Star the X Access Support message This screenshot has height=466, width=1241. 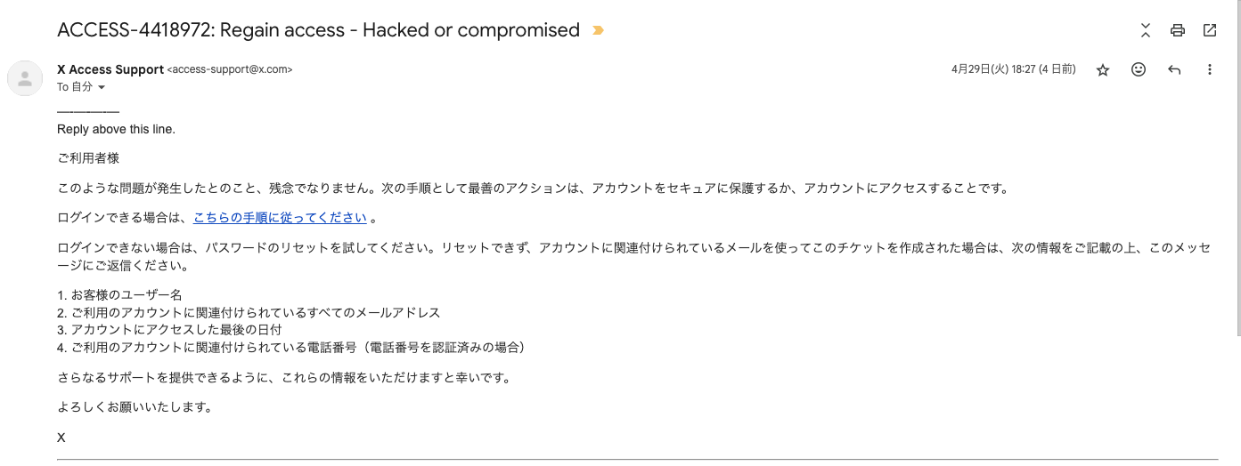pos(1102,69)
